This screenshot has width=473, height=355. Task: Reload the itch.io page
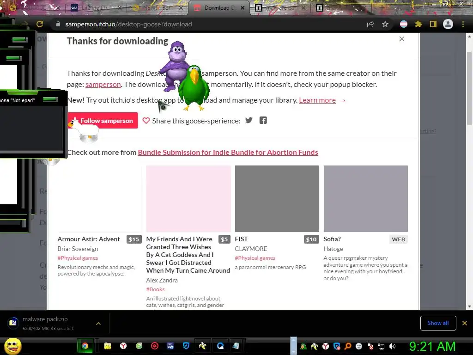[40, 24]
